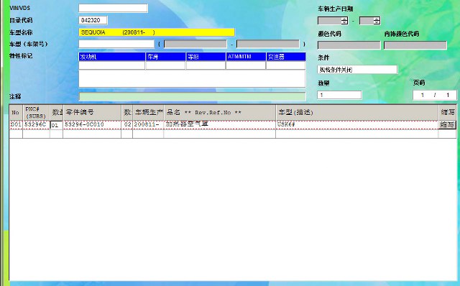
Task: Click the quantity box 01 in first row
Action: click(x=56, y=125)
